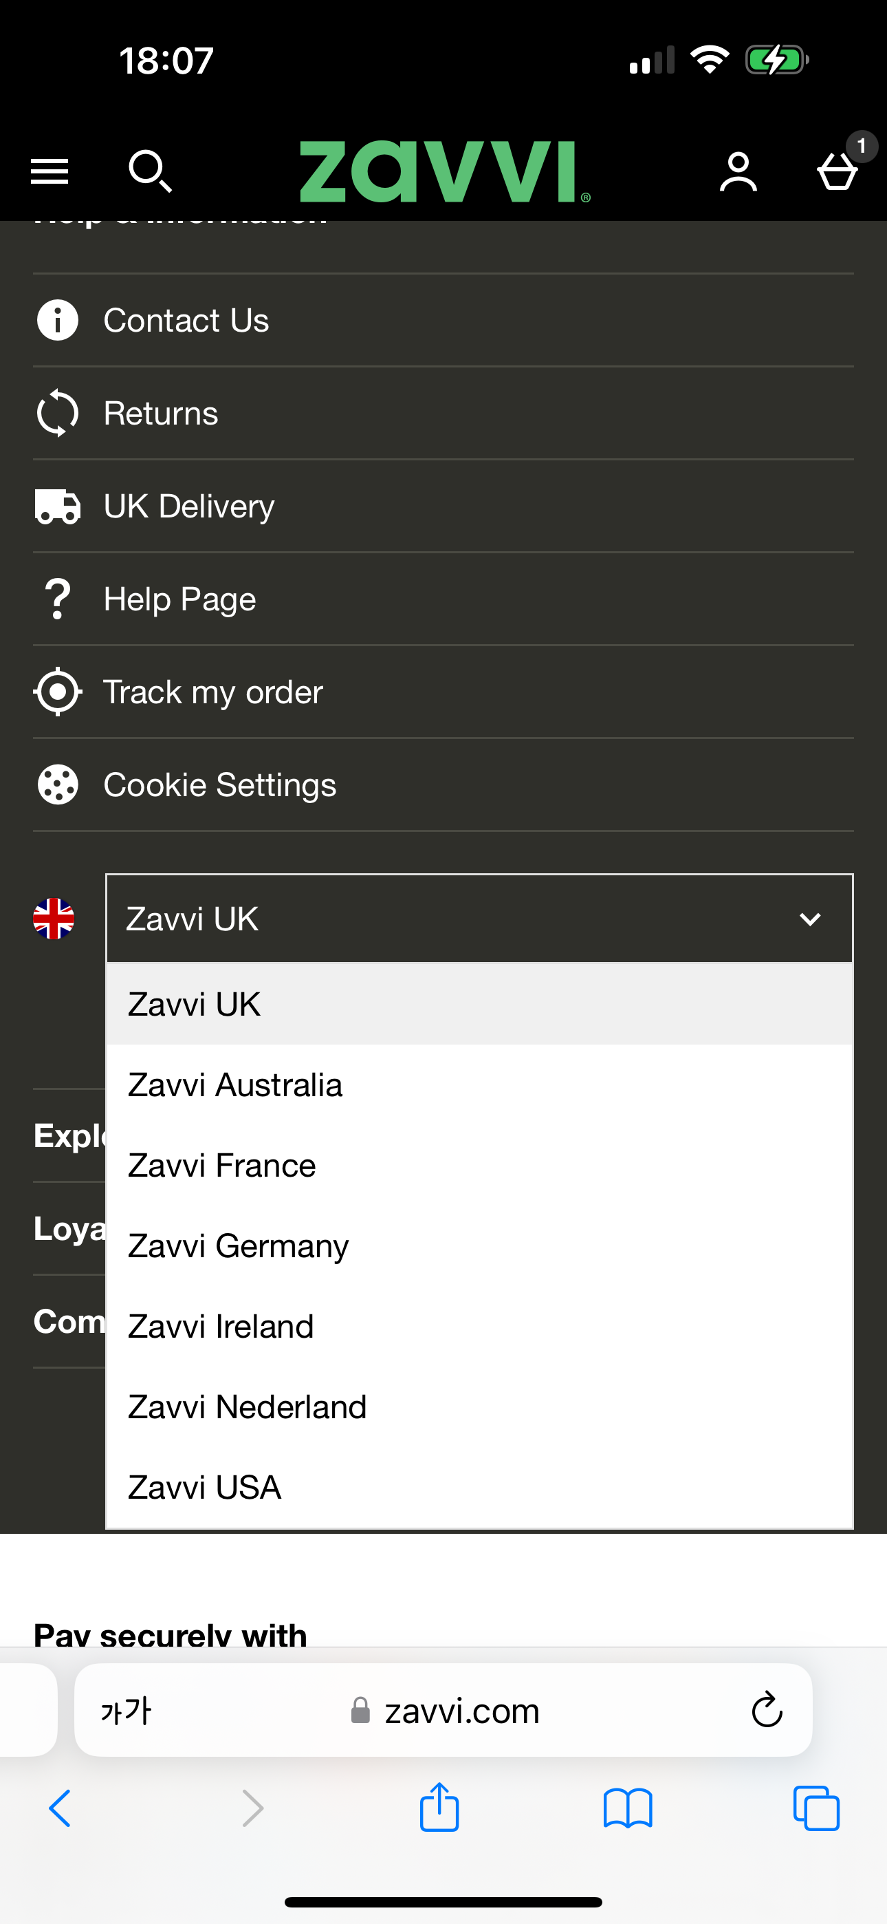
Task: Open Safari bookmarks book icon
Action: click(627, 1808)
